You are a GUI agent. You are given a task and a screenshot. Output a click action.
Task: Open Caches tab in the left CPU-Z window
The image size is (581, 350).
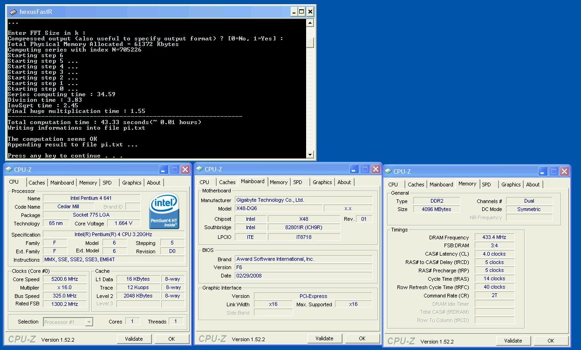(37, 183)
